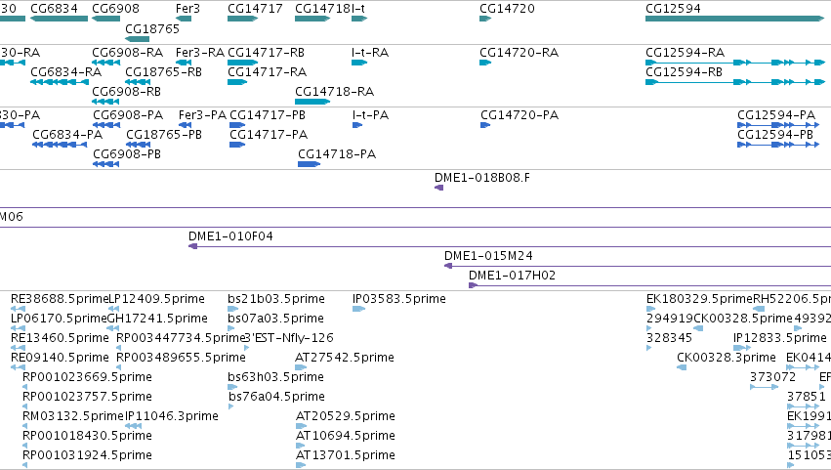The image size is (831, 470).
Task: Click EST IP03583.5prime
Action: point(399,299)
